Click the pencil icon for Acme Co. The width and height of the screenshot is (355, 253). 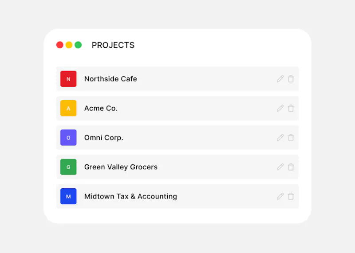tap(280, 108)
